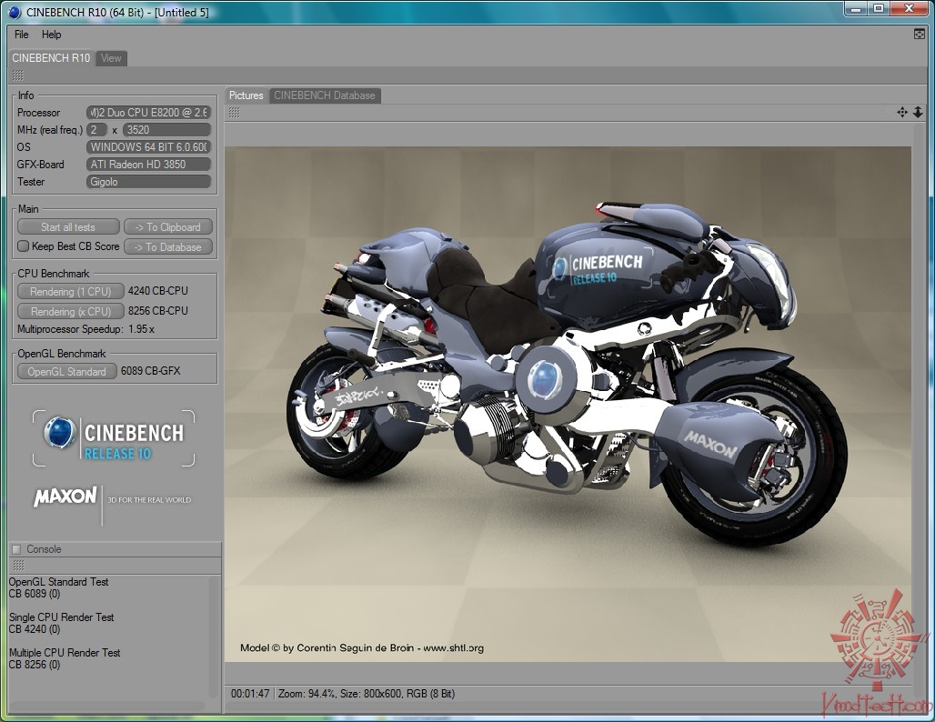
Task: Click the Processor info field
Action: 148,112
